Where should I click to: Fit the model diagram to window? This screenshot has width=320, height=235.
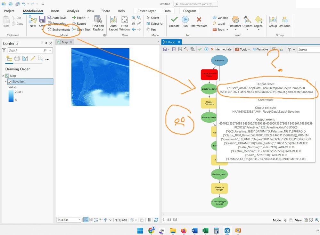click(125, 23)
